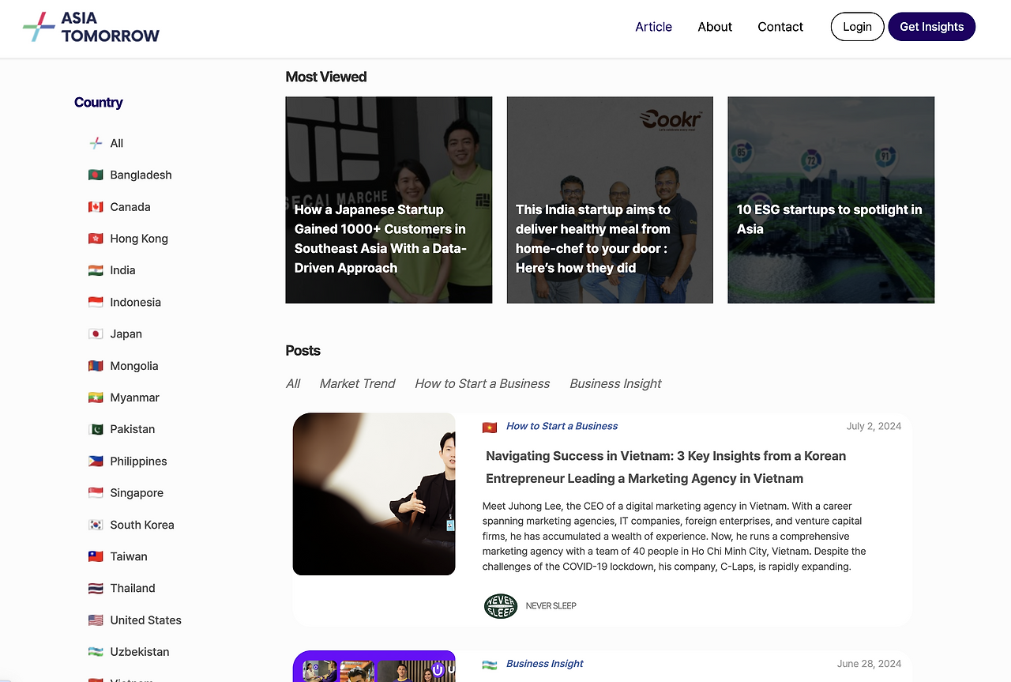This screenshot has width=1011, height=682.
Task: Click the Vietnam flag on the Navigating Success post
Action: click(490, 427)
